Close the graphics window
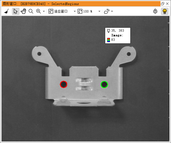This screenshot has height=143, width=171. [167, 4]
